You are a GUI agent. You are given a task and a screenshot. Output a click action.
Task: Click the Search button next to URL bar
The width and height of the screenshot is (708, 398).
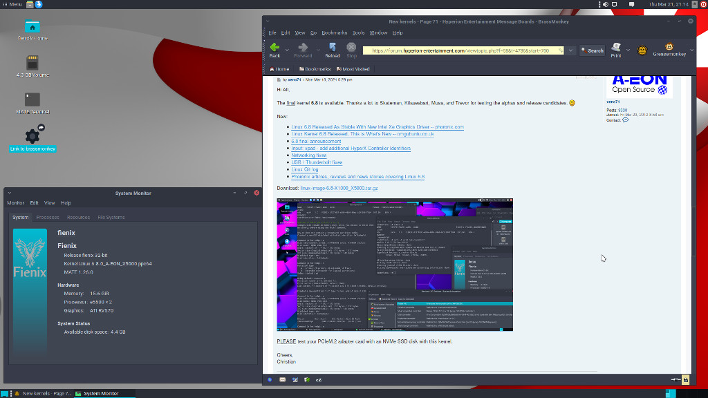[x=593, y=50]
